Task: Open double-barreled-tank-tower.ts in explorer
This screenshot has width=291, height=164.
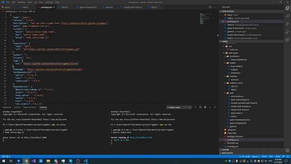Action: [x=244, y=103]
